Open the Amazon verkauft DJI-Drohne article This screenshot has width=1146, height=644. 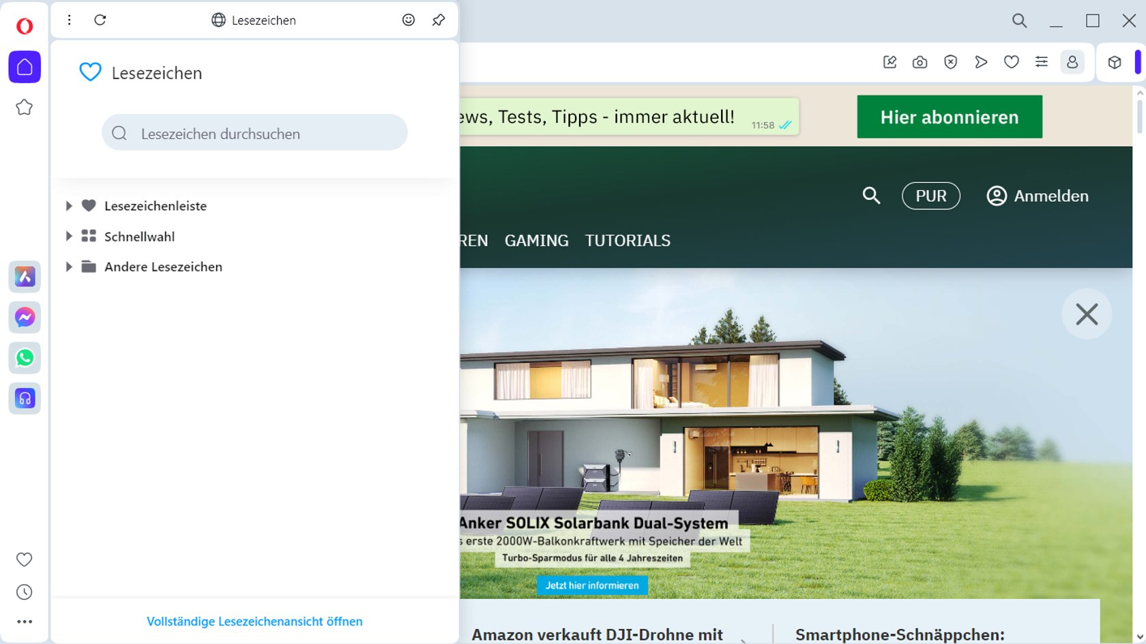[597, 634]
